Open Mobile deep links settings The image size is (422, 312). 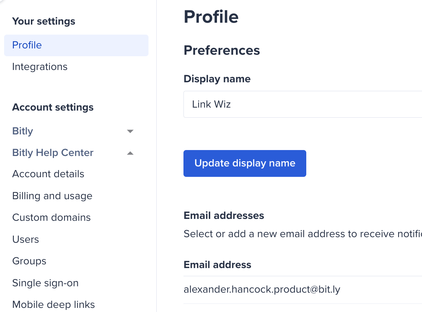(x=54, y=304)
